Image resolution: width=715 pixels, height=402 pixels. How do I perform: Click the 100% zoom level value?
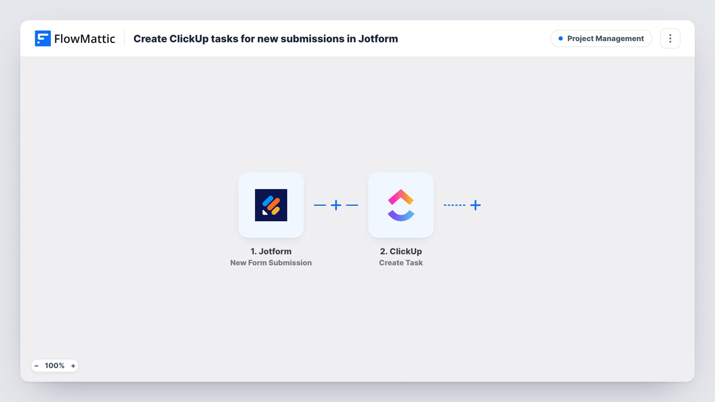pos(55,366)
